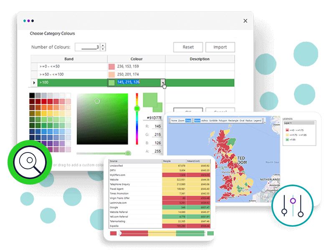
Task: Select the Adhoc selection mode
Action: tap(205, 120)
